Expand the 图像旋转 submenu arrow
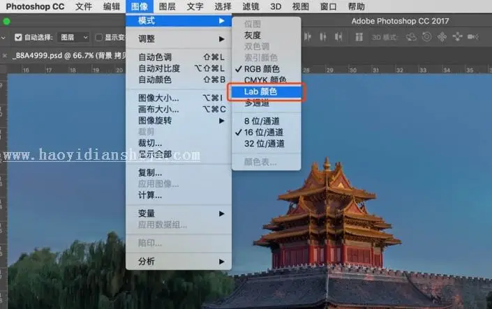Image resolution: width=492 pixels, height=309 pixels. [x=221, y=121]
